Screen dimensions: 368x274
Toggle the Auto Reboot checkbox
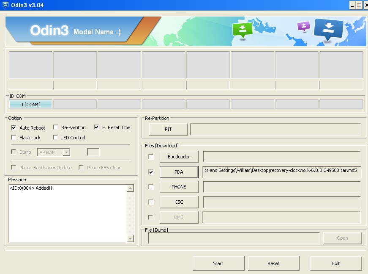pyautogui.click(x=14, y=128)
